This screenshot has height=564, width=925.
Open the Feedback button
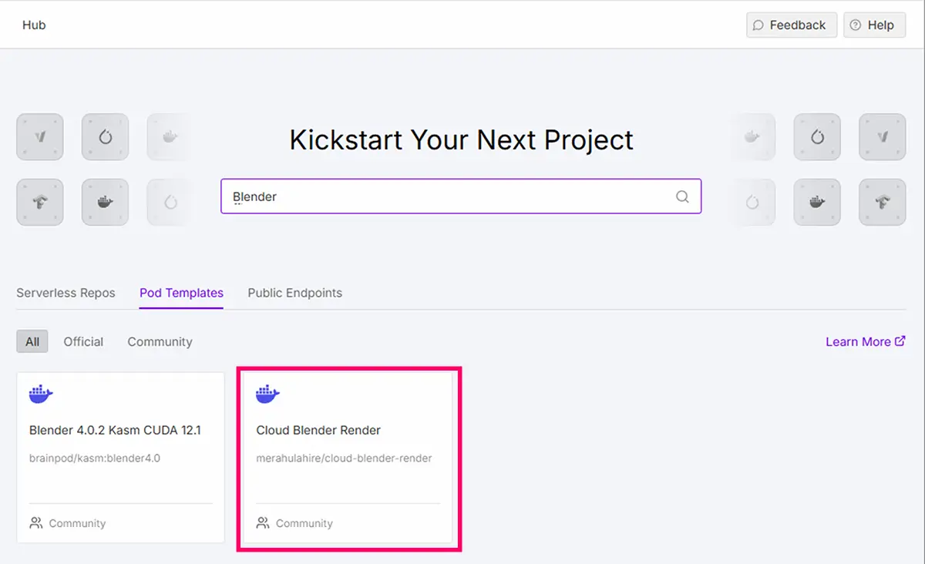[792, 25]
